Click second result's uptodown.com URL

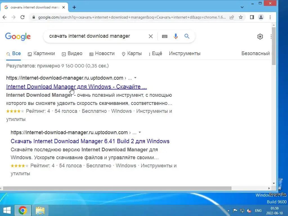69,132
